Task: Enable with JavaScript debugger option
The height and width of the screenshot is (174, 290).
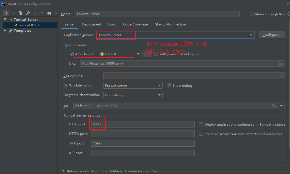Action: (156, 54)
